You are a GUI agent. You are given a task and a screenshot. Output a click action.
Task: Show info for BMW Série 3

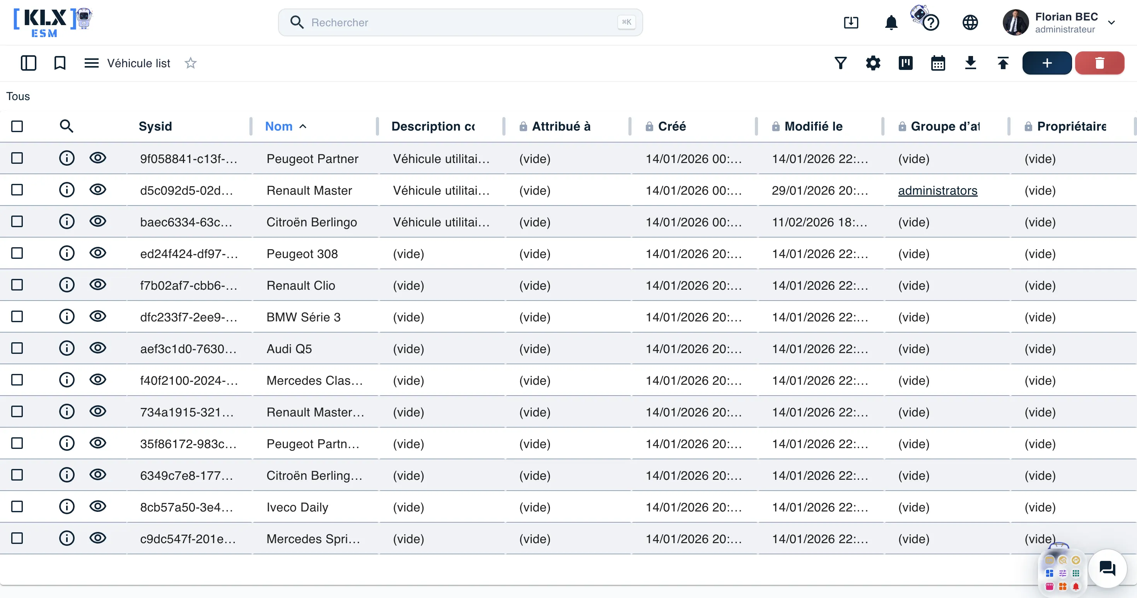tap(67, 316)
